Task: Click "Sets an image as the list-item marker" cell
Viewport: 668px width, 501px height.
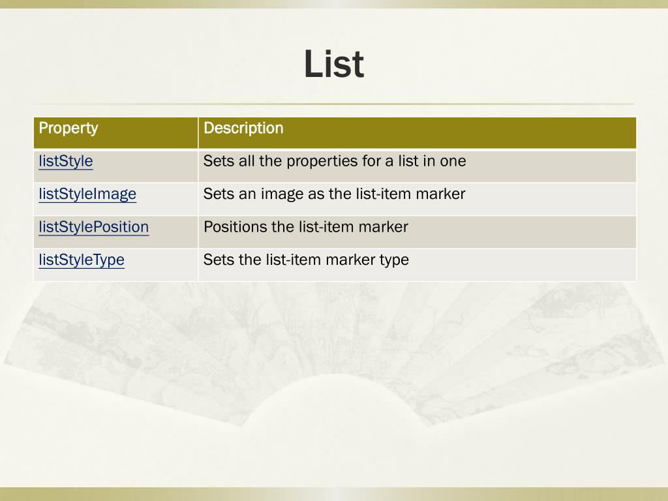Action: (x=417, y=199)
